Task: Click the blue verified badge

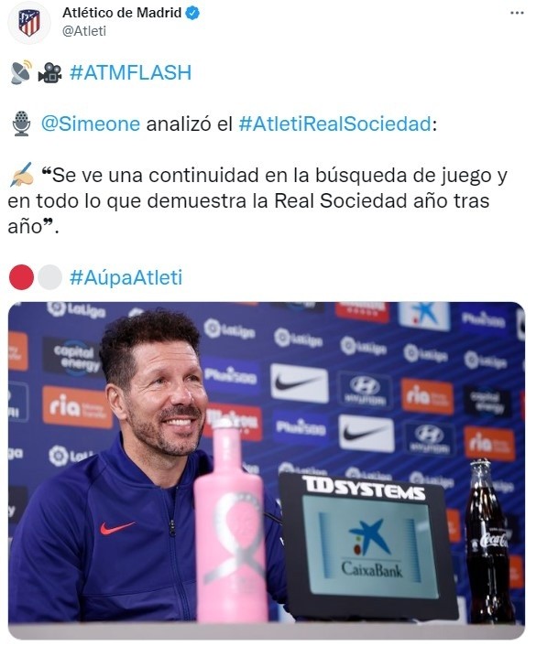Action: (192, 13)
